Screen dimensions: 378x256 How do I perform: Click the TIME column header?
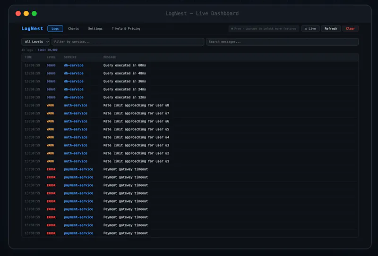click(x=28, y=57)
